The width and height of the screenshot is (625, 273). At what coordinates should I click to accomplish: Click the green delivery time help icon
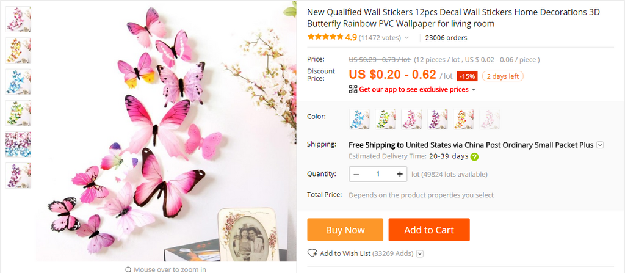coord(474,156)
